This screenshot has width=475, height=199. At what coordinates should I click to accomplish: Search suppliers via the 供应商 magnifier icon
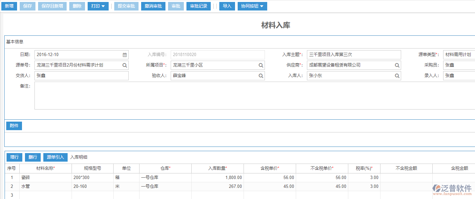397,65
